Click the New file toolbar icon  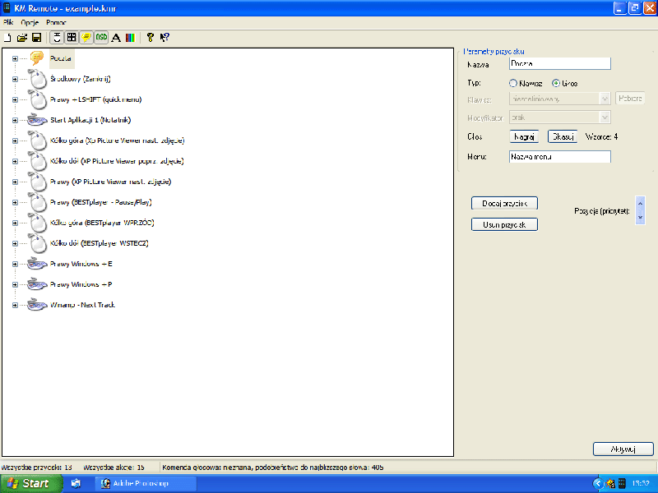(x=8, y=37)
